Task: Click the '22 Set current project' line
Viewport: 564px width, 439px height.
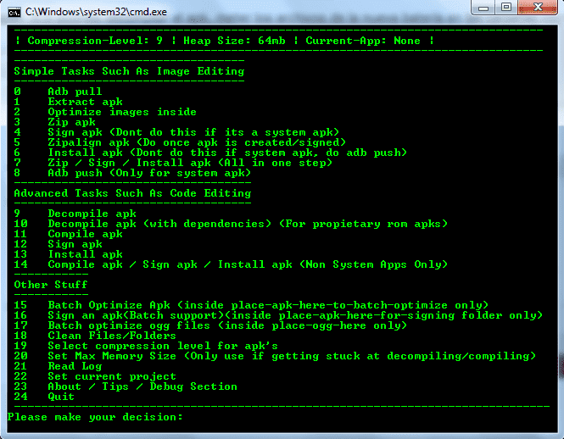Action: 95,376
